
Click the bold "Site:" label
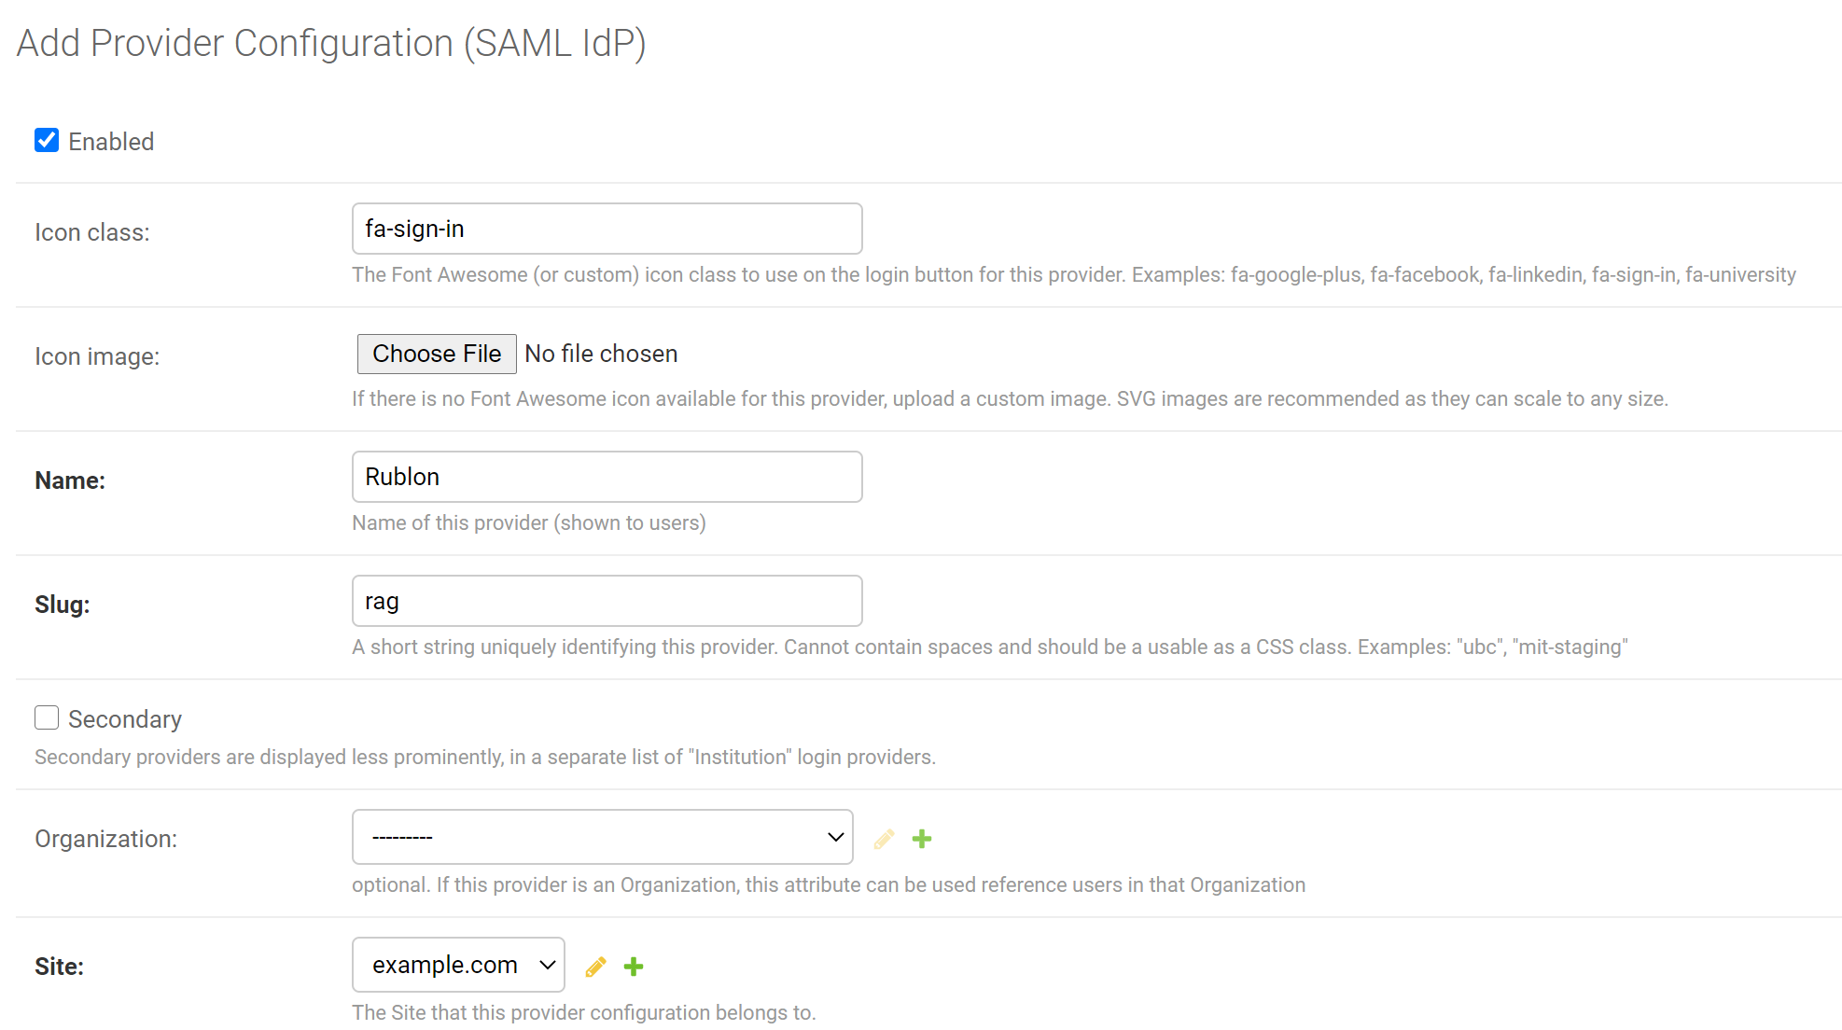coord(59,967)
